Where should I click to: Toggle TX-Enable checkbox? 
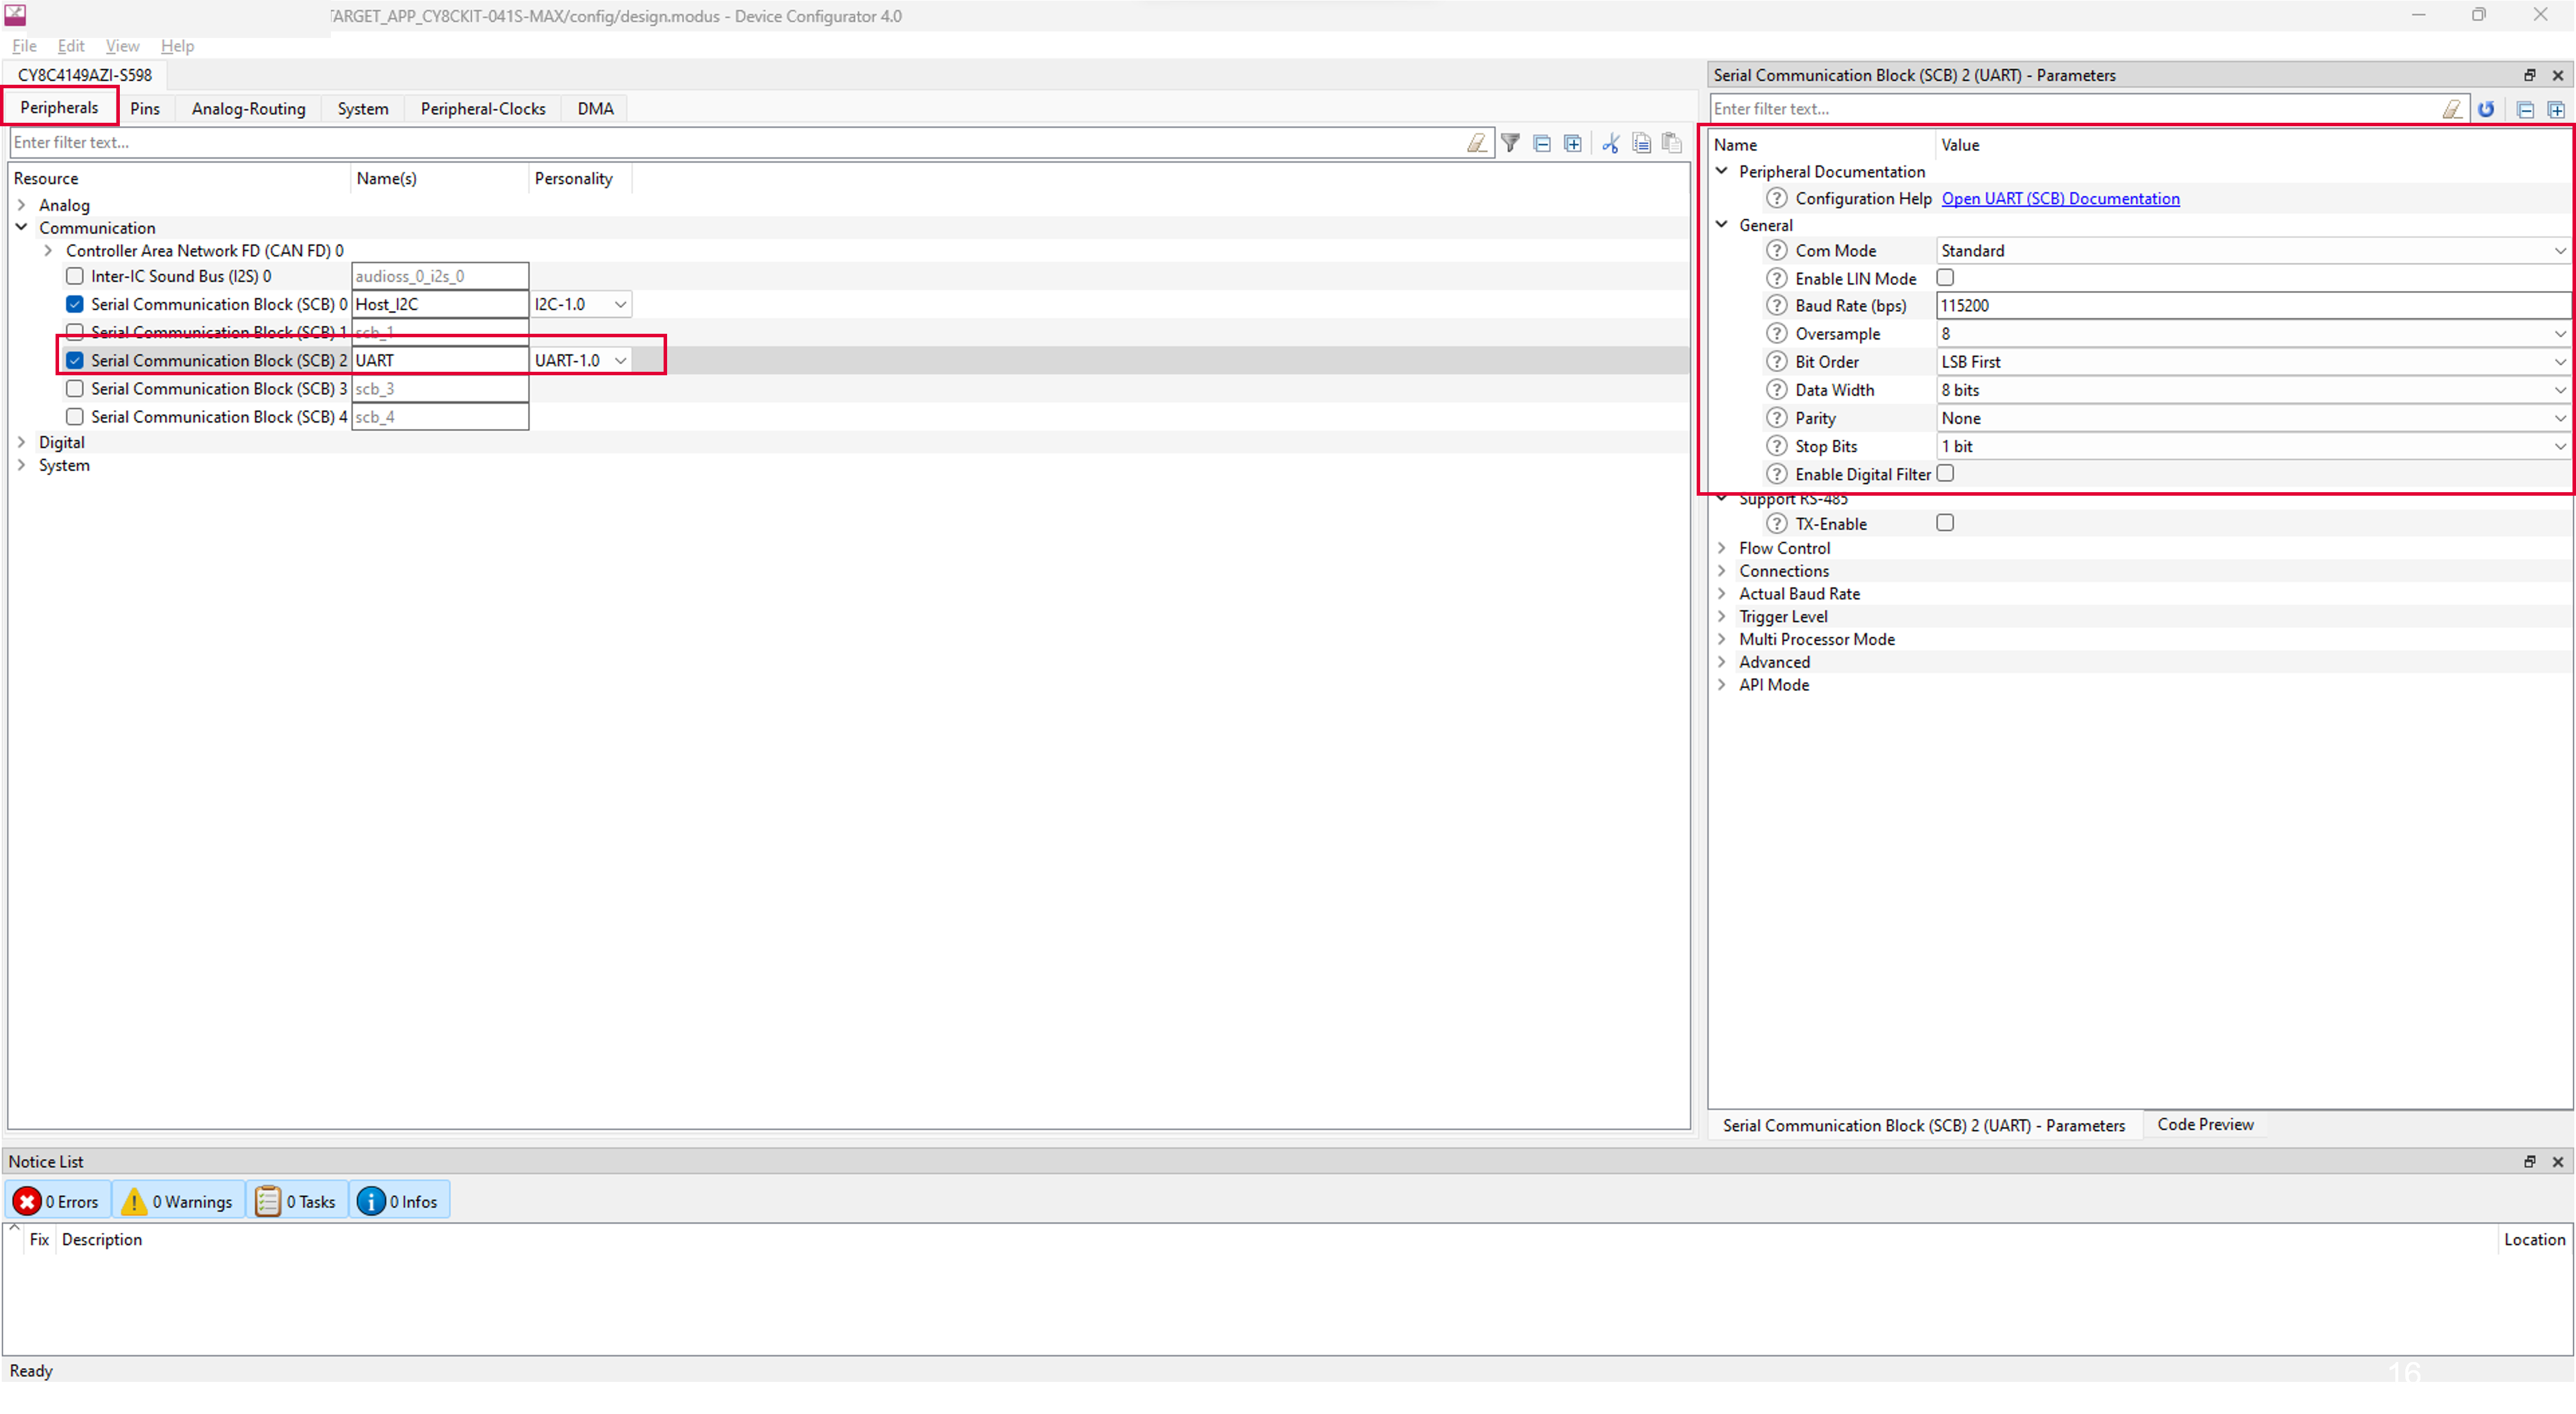[1945, 522]
